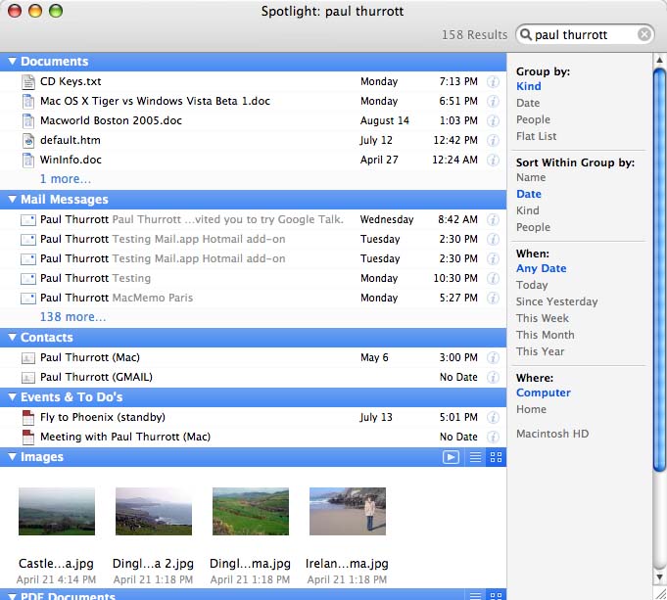Group results by People
The width and height of the screenshot is (667, 600).
(533, 119)
